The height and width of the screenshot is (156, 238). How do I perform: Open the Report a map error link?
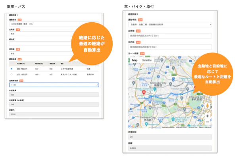tap(205, 127)
